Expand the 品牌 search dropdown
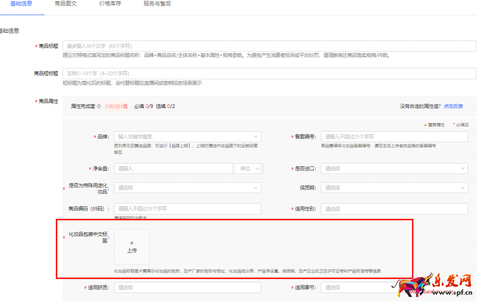The image size is (477, 302). click(187, 137)
